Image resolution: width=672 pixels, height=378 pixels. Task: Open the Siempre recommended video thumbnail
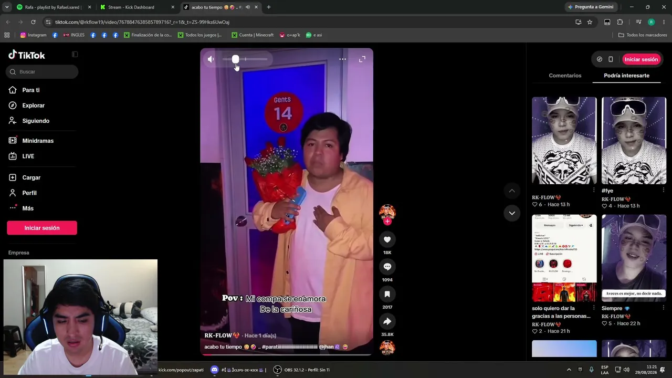coord(634,258)
